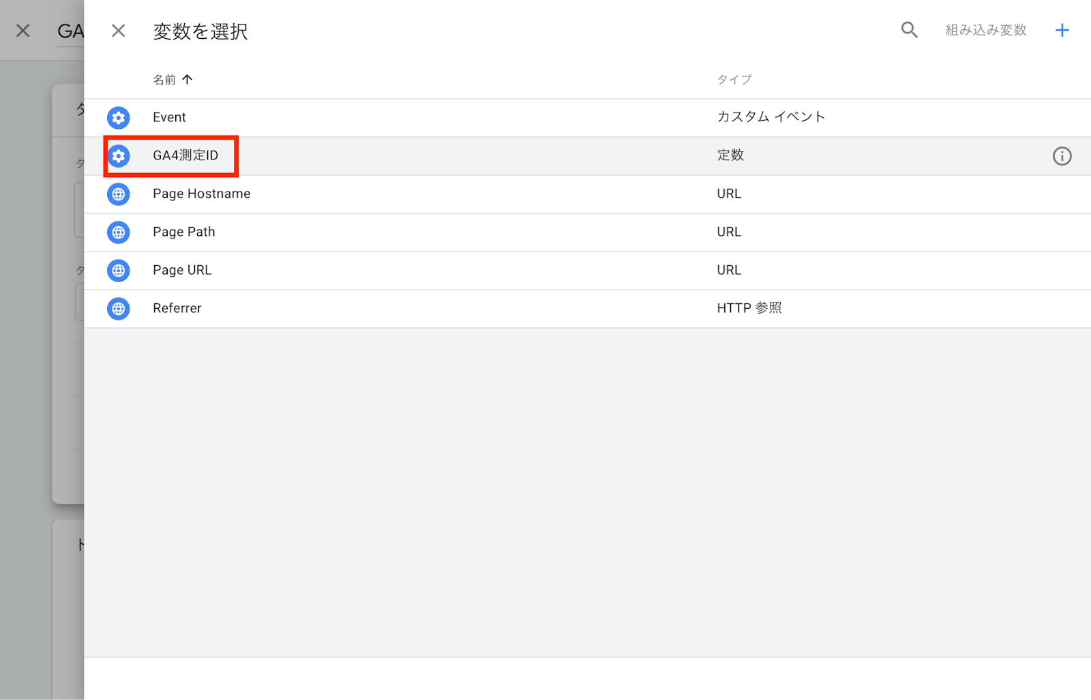Screen dimensions: 1091x700
Task: Click the gear icon beside GA4測定ID
Action: click(119, 156)
